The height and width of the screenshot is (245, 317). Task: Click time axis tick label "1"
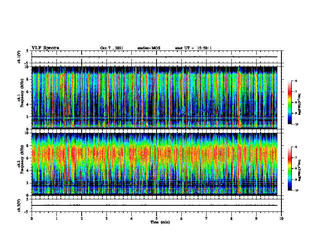[x=56, y=219]
